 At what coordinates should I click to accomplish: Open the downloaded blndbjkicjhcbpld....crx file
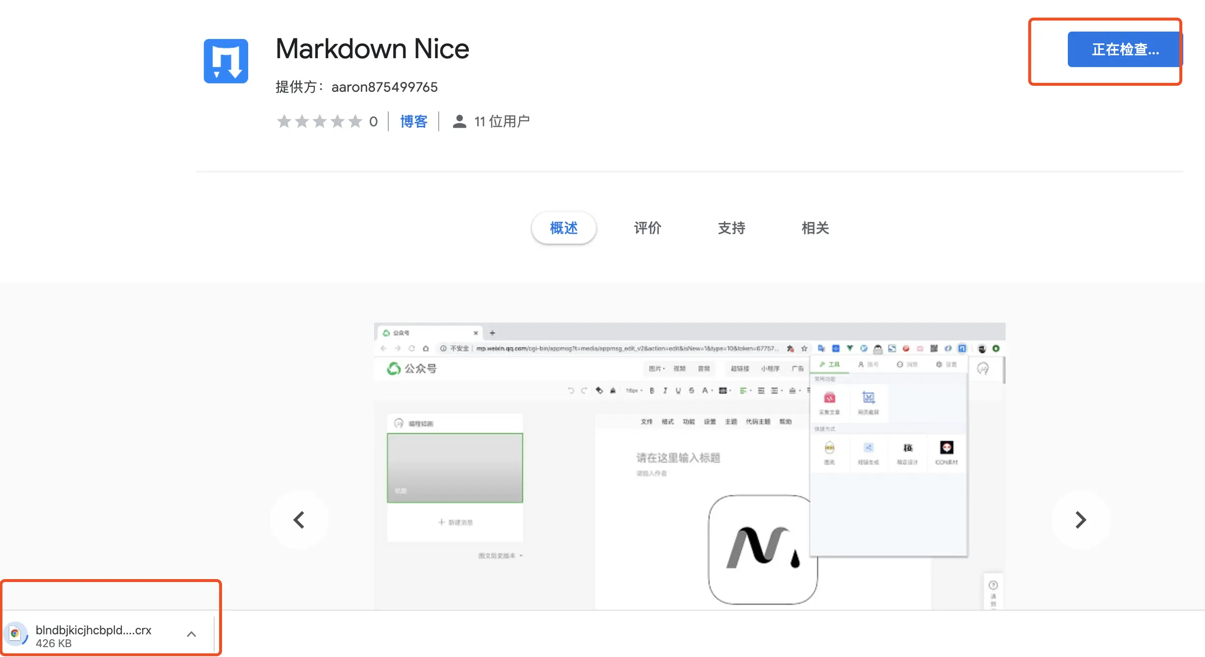[x=93, y=630]
